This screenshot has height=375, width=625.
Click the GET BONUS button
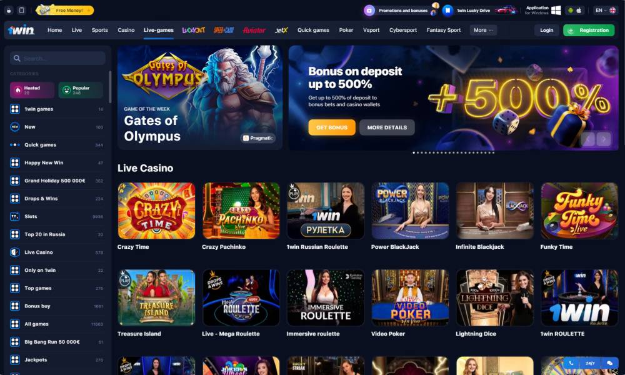click(x=332, y=127)
